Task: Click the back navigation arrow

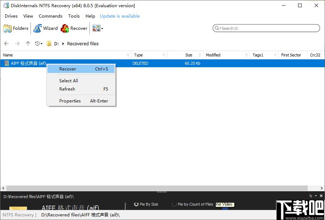Action: coord(6,43)
